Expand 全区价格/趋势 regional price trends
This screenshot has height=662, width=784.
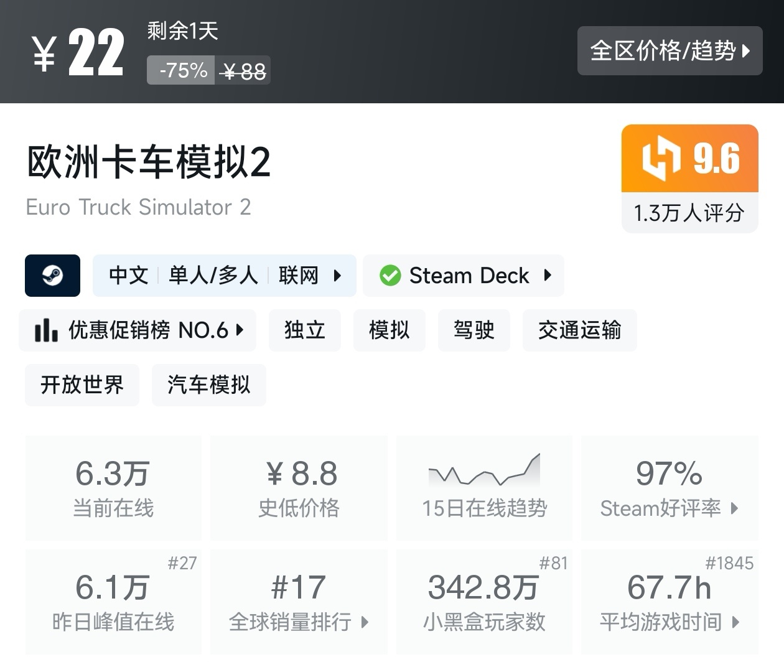point(670,50)
